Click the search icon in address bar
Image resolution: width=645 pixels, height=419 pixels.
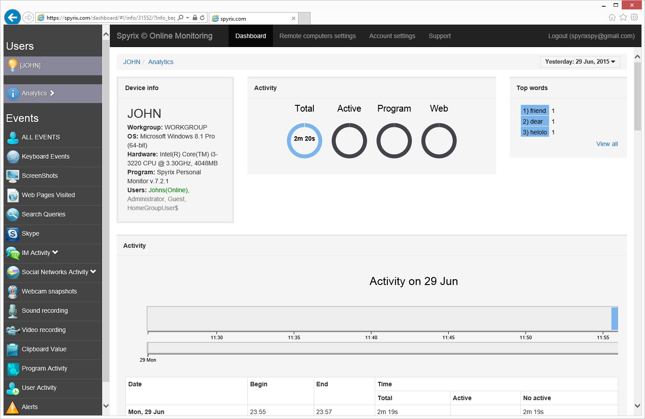coord(181,18)
